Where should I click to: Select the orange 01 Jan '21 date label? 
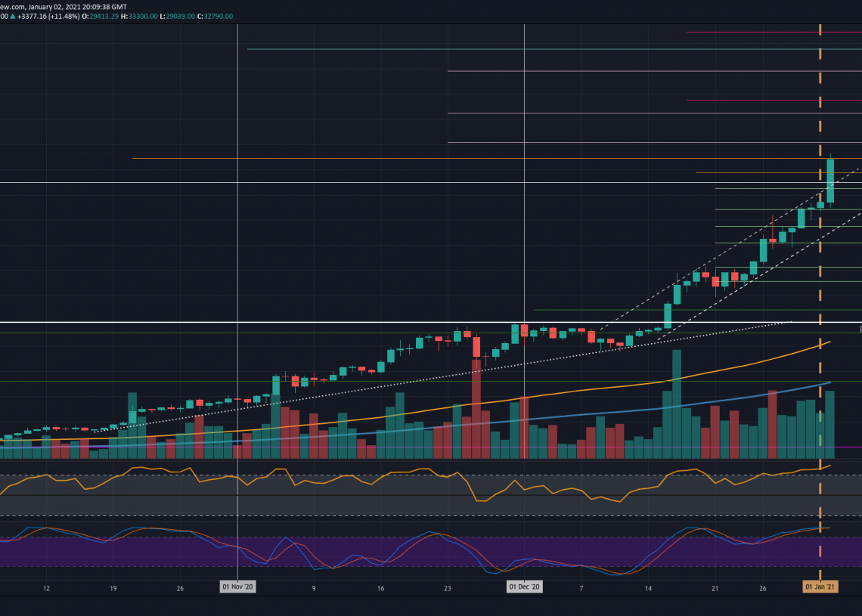[820, 587]
